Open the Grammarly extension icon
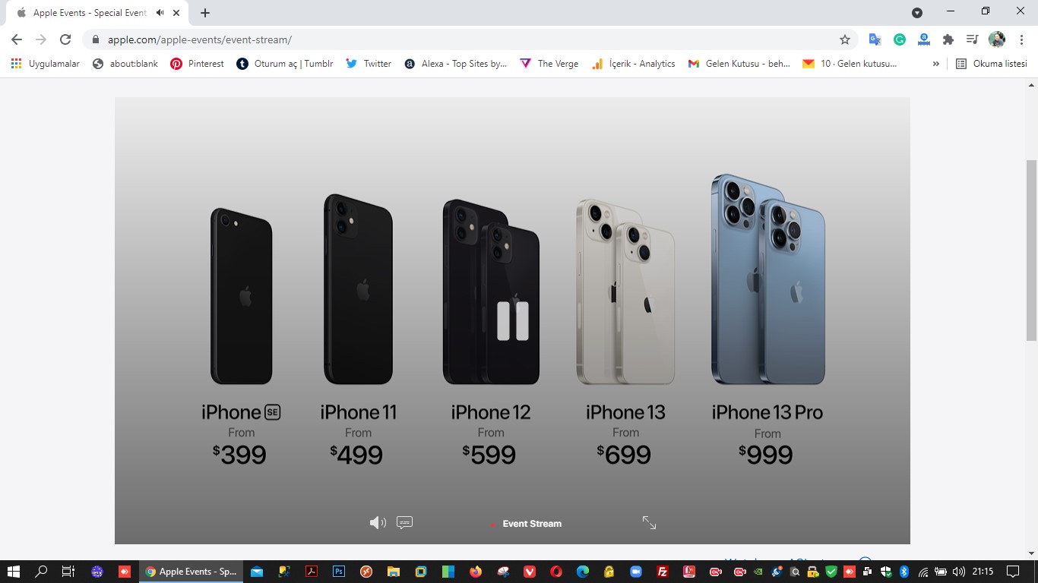The width and height of the screenshot is (1038, 583). 900,39
